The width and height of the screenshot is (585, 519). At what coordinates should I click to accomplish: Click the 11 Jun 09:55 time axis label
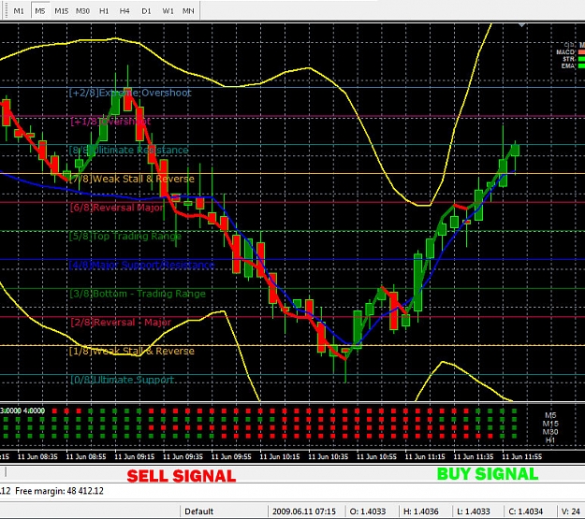(x=231, y=456)
